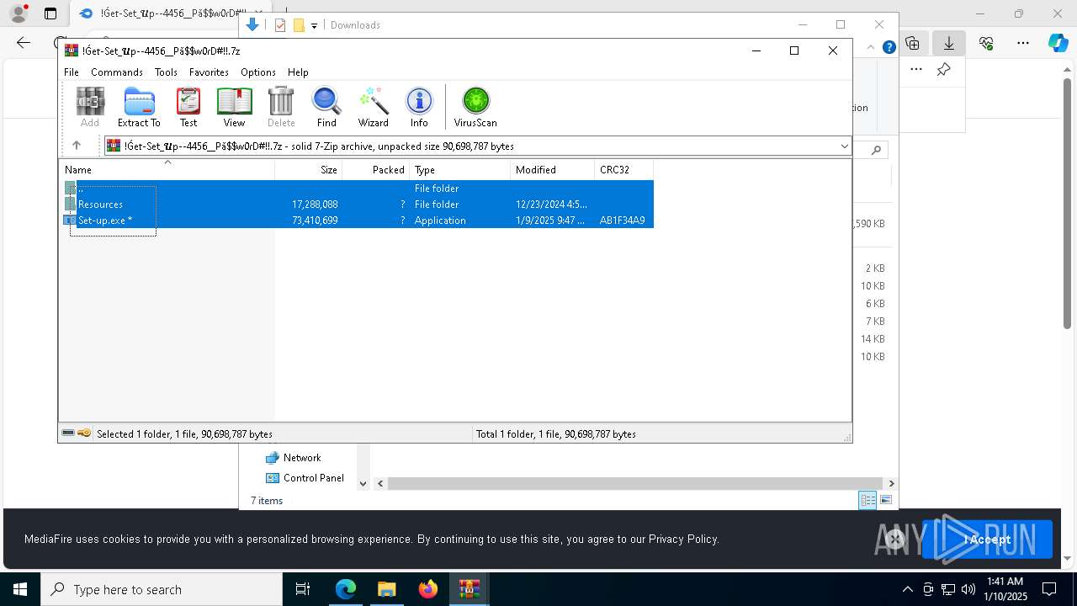Click the Explorer help question icon
Viewport: 1077px width, 606px height.
click(889, 47)
